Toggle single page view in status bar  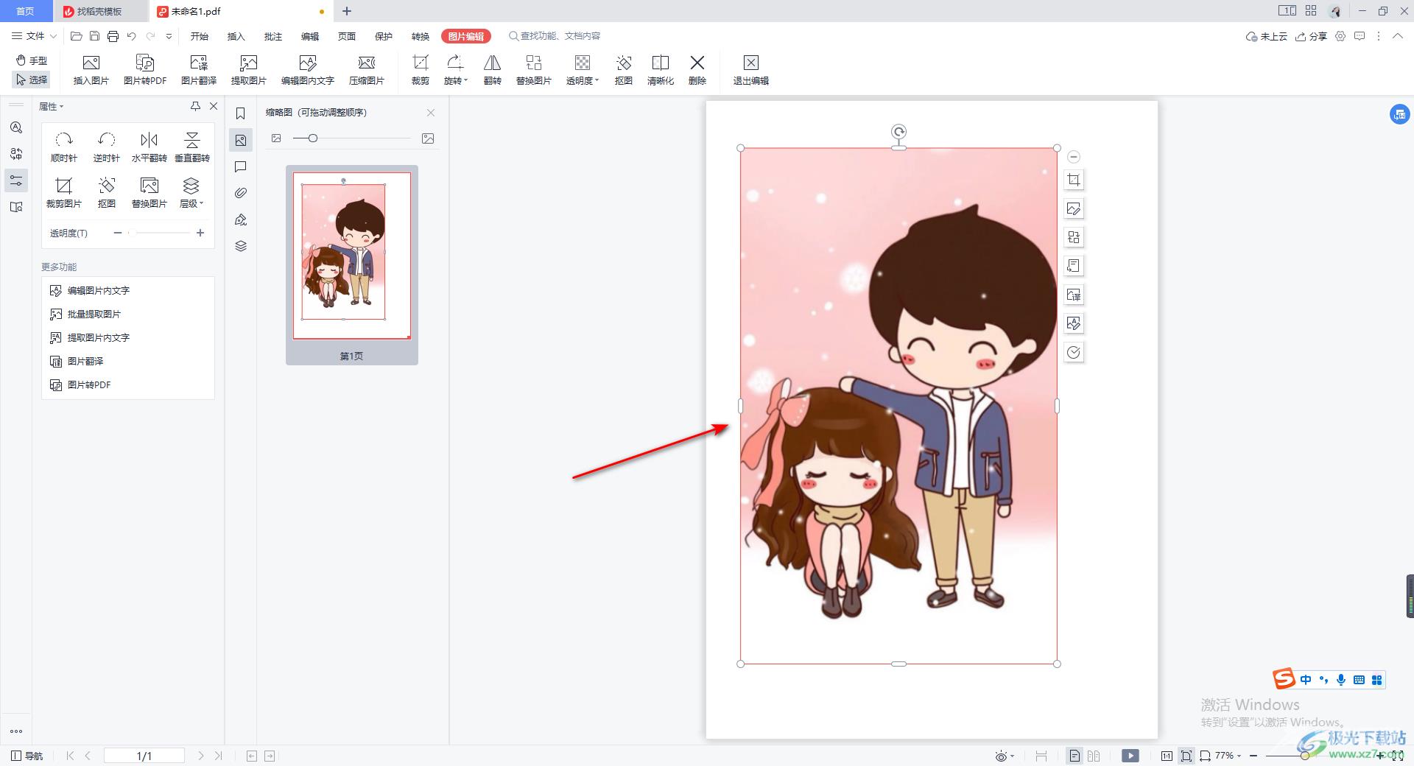[x=1074, y=756]
